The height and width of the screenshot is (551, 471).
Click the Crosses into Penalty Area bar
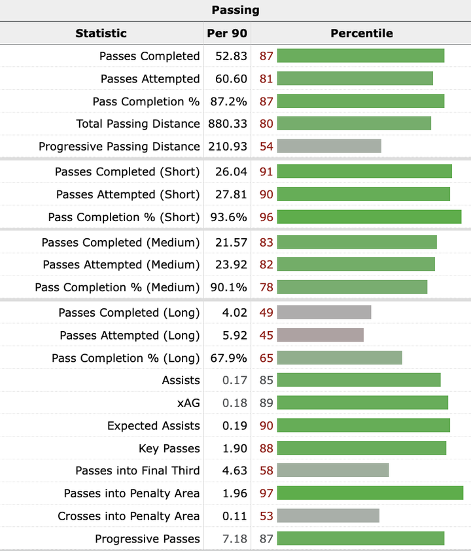328,516
